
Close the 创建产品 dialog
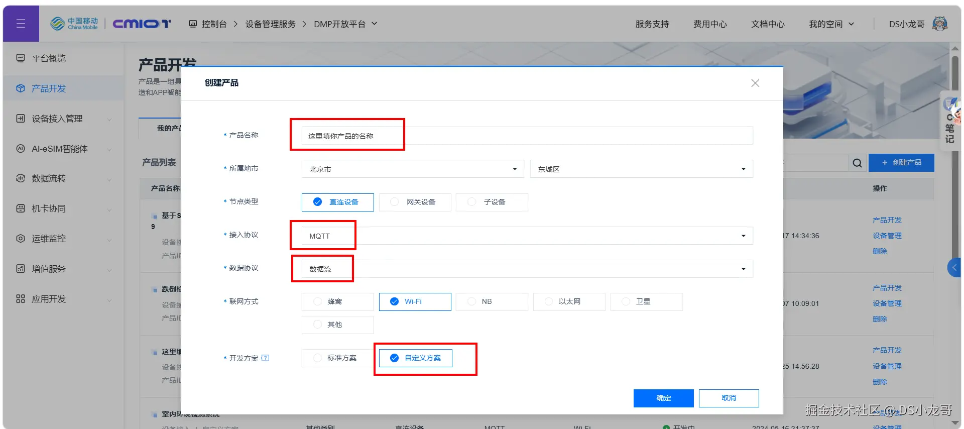tap(755, 83)
